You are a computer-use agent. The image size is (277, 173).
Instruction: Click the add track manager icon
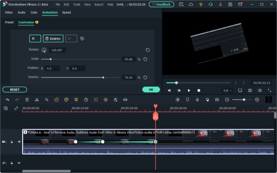point(6,108)
